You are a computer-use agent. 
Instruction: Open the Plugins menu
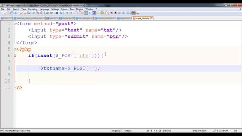79,9
